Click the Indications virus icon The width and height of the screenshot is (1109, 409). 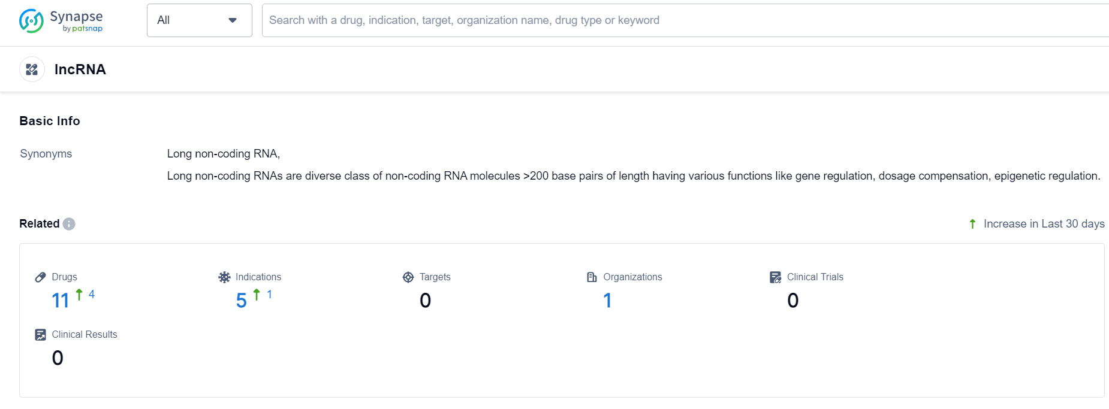[224, 277]
